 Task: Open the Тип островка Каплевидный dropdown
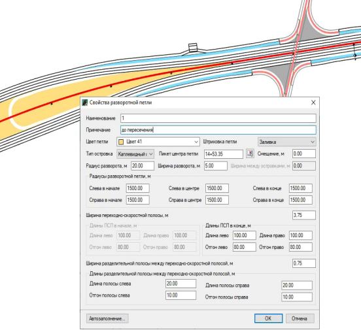135,154
